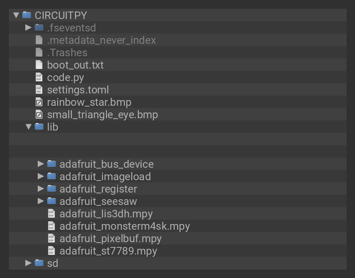Expand the adafruit_imageload folder
Image resolution: width=355 pixels, height=278 pixels.
pos(41,176)
